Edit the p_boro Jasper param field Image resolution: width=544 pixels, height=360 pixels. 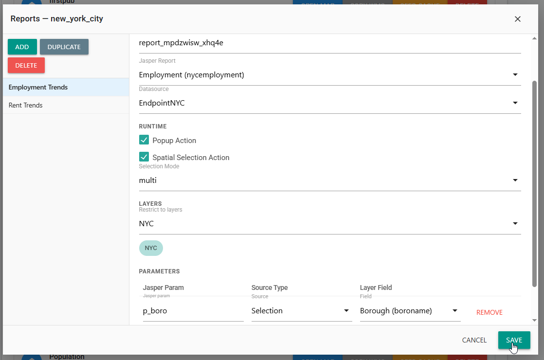[x=193, y=311]
